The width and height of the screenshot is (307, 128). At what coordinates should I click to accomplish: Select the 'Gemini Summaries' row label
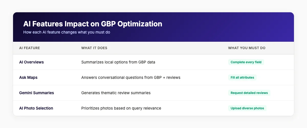coord(37,93)
